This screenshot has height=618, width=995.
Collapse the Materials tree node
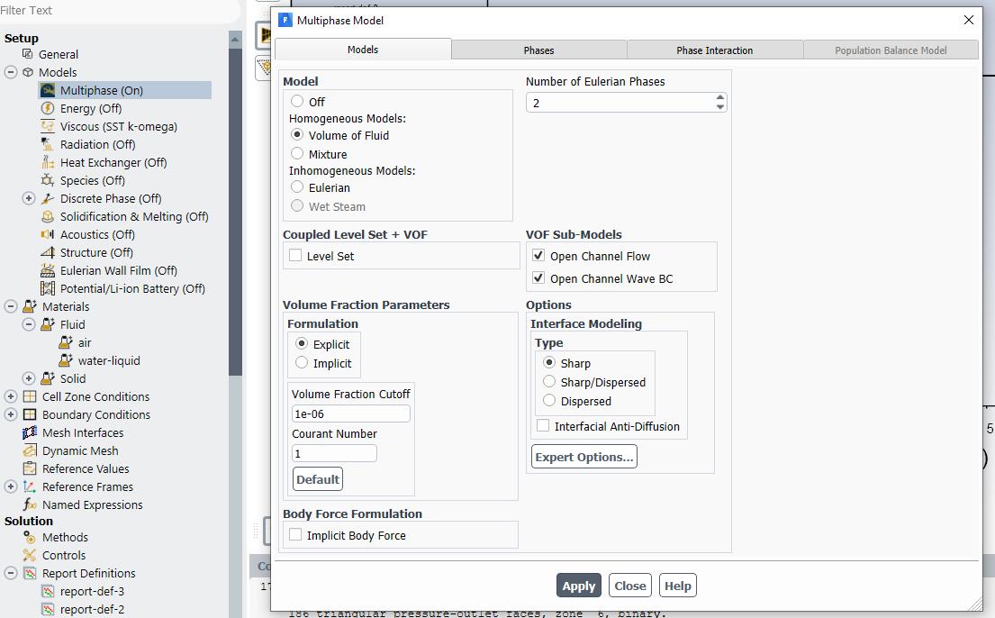[11, 306]
